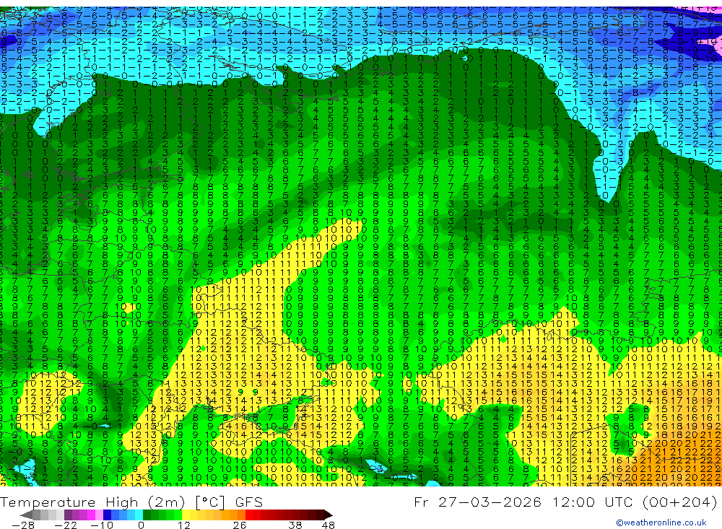Click the "-22" legend label
The image size is (722, 529).
[x=66, y=525]
